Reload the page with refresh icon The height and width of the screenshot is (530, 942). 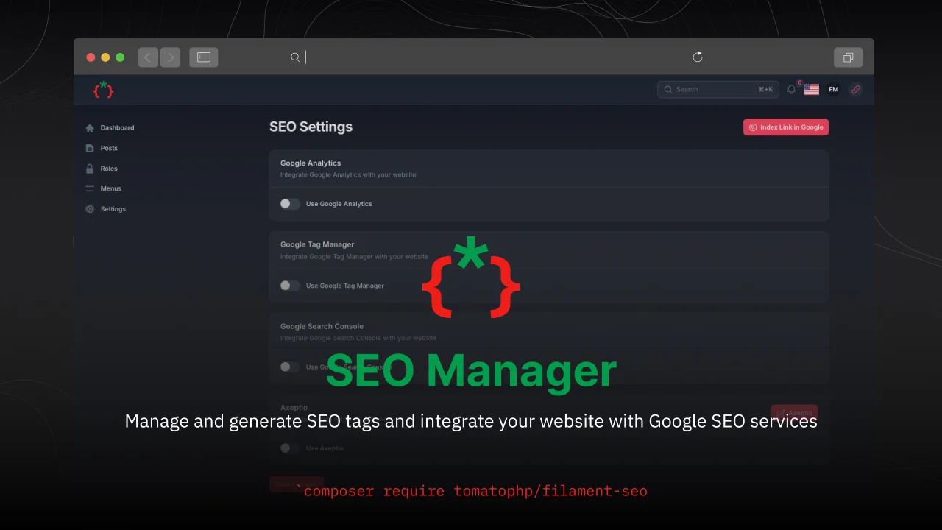[697, 57]
